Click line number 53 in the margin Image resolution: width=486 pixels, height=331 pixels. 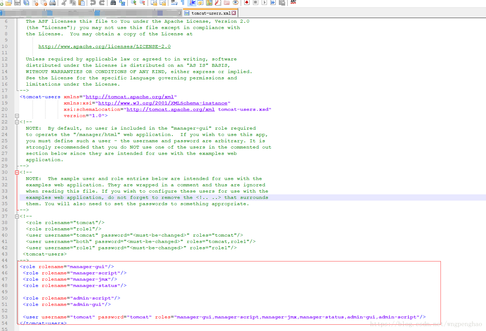5,317
